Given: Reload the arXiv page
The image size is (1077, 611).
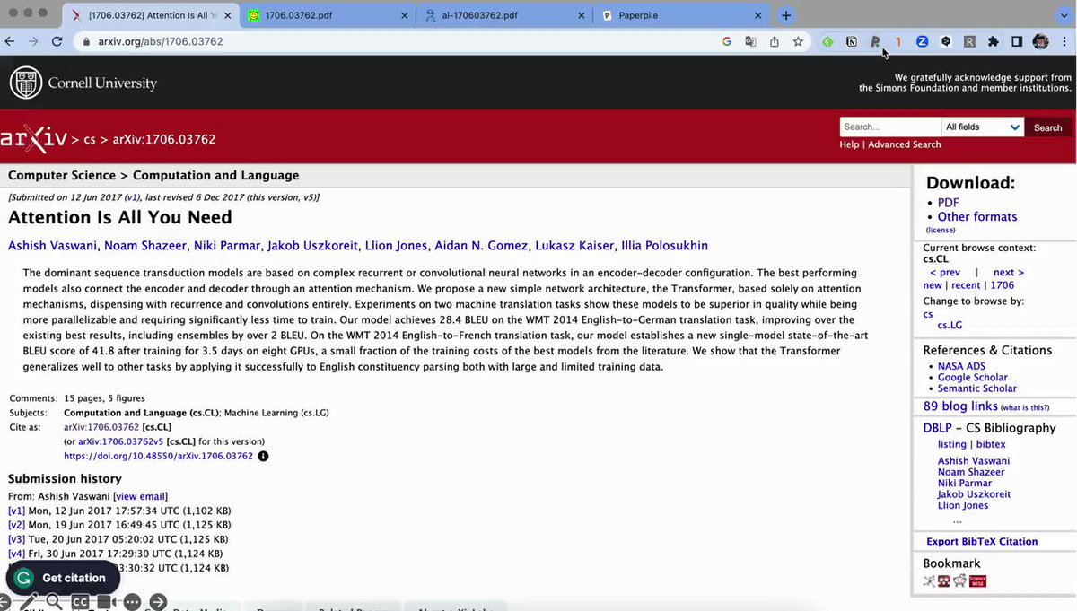Looking at the screenshot, I should tap(57, 41).
